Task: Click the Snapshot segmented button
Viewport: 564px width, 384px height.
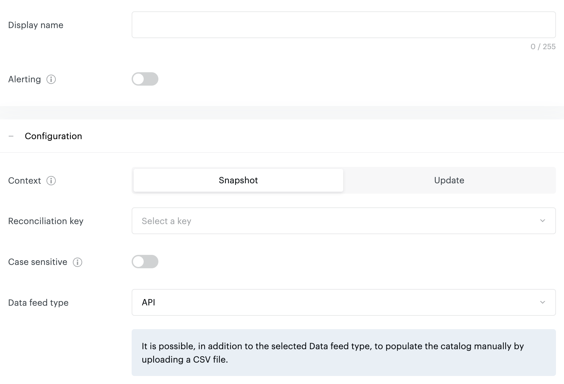Action: [x=238, y=180]
